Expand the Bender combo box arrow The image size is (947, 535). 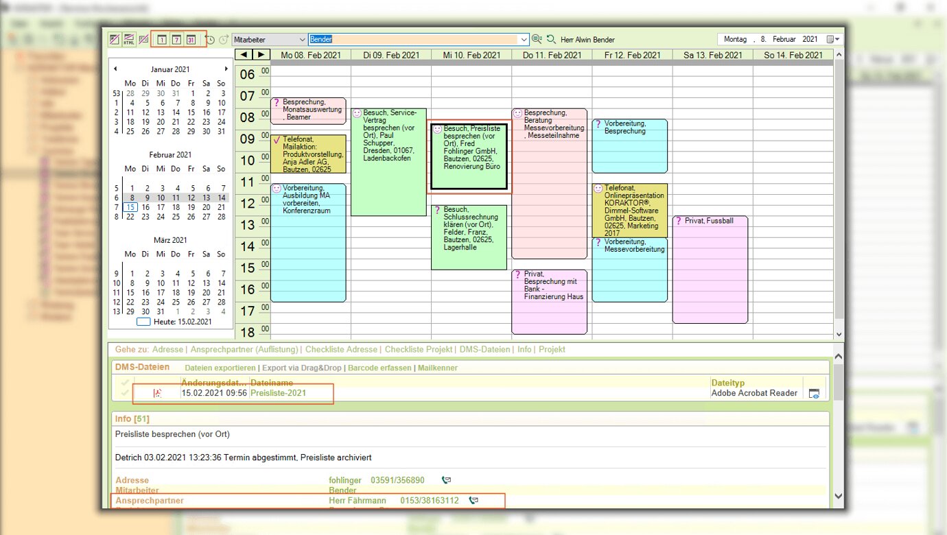pyautogui.click(x=524, y=40)
